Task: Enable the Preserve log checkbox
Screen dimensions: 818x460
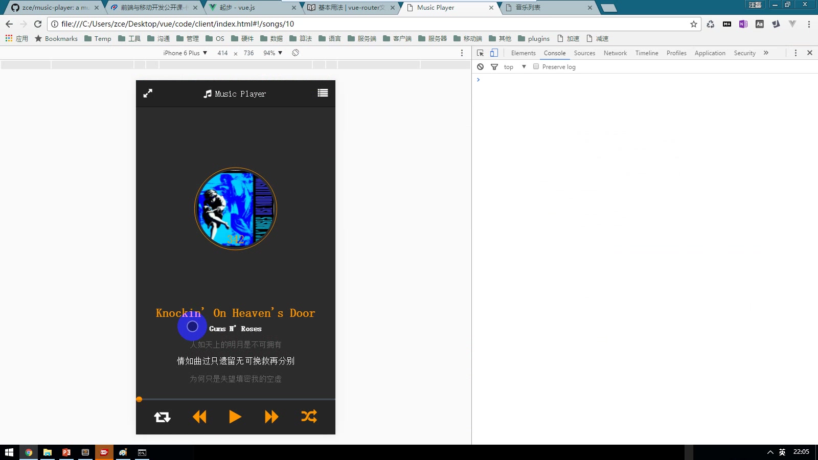Action: [536, 66]
